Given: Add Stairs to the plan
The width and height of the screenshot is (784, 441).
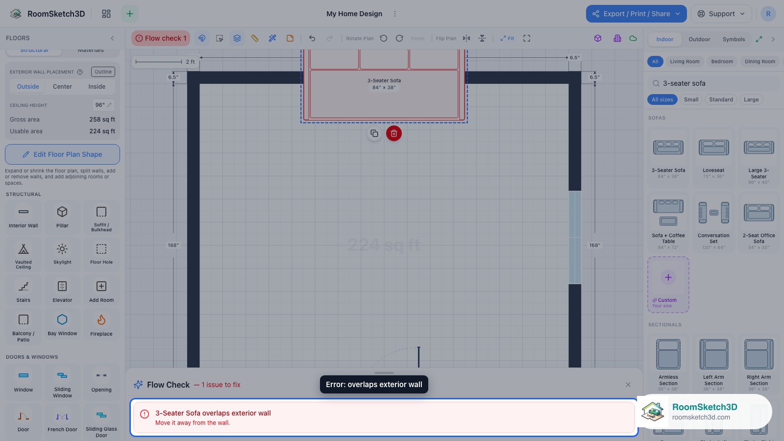Looking at the screenshot, I should [x=23, y=291].
